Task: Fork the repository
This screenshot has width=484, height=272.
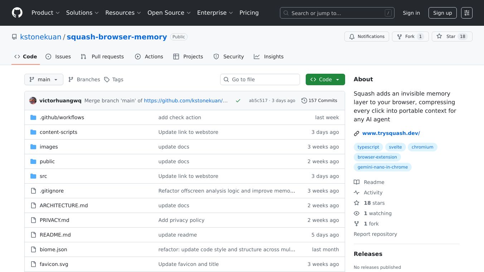Action: (410, 37)
